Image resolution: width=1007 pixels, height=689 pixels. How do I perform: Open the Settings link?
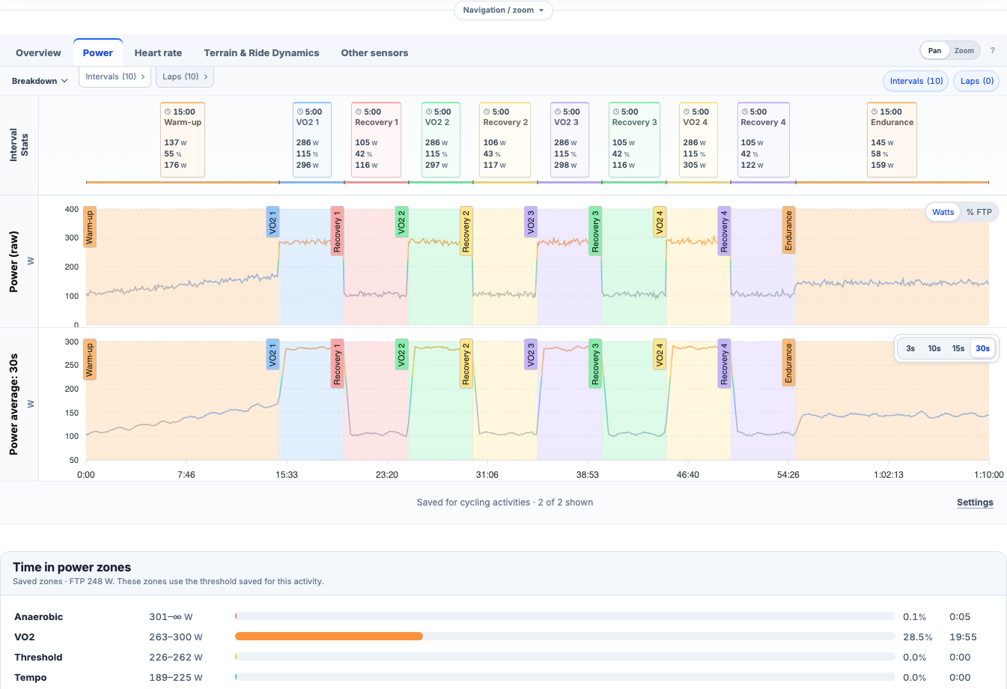point(975,503)
